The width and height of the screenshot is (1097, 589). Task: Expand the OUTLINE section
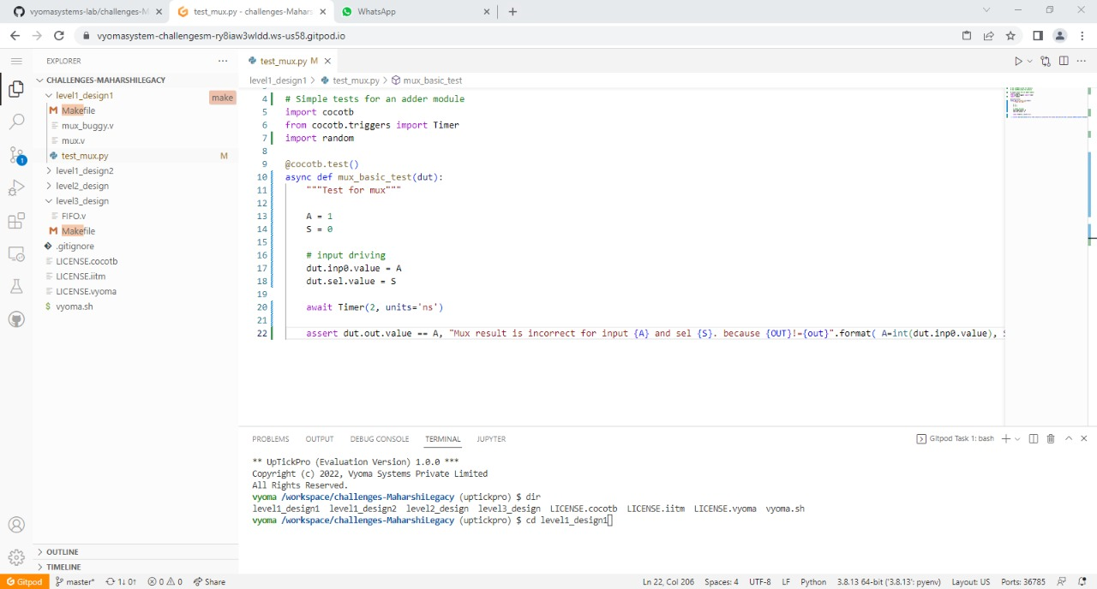(62, 552)
